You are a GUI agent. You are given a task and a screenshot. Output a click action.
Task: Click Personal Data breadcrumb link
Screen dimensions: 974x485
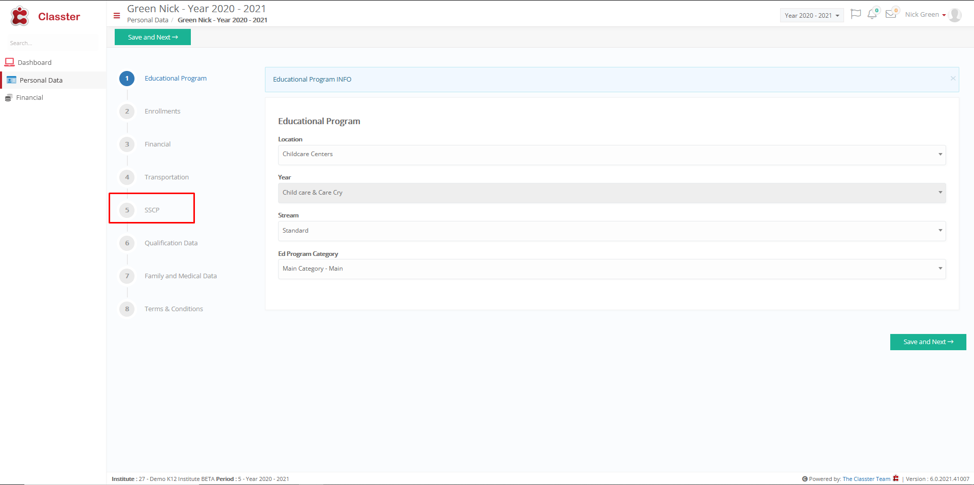click(x=148, y=20)
